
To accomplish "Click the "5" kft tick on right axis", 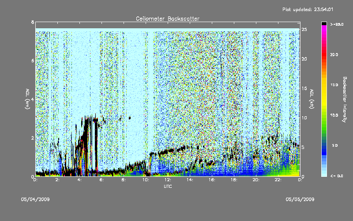I will pos(303,147).
